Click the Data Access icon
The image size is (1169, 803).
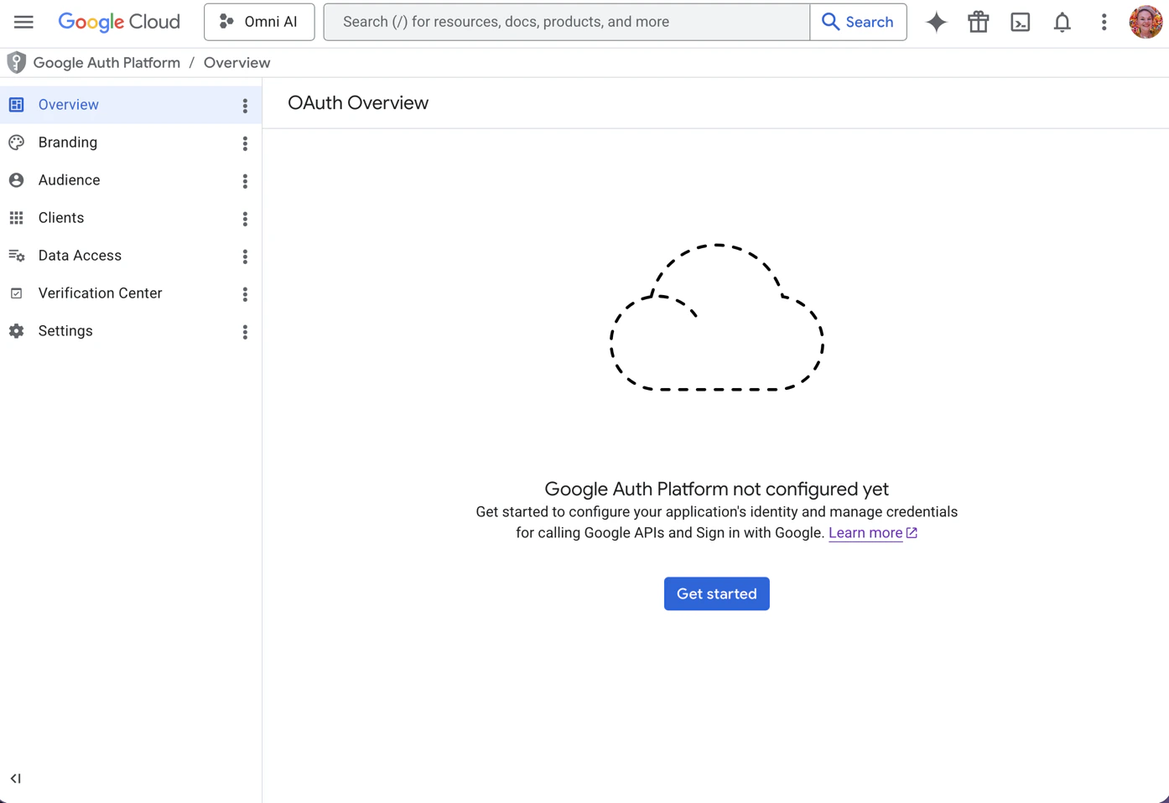tap(16, 256)
